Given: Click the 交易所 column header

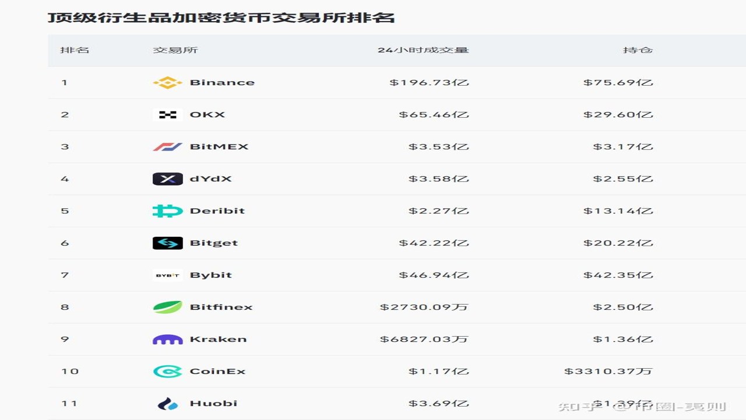Looking at the screenshot, I should coord(175,50).
